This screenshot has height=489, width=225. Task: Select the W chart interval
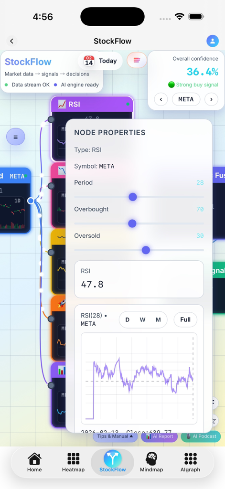coord(143,319)
